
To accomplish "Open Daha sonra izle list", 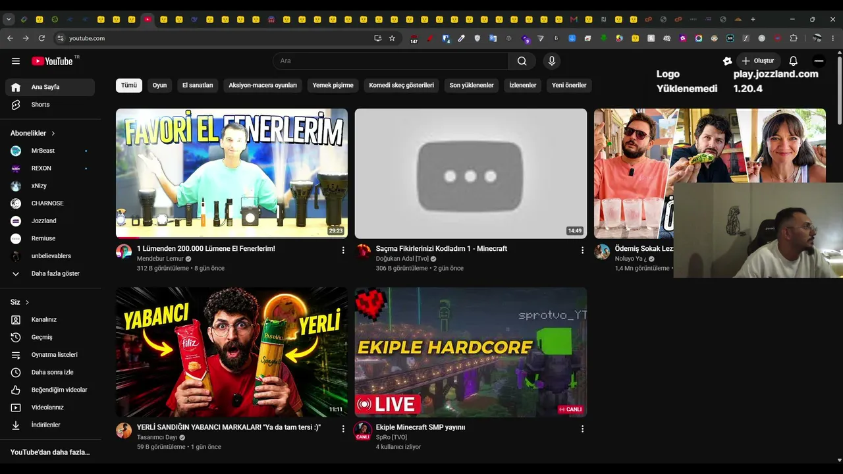I will [50, 373].
